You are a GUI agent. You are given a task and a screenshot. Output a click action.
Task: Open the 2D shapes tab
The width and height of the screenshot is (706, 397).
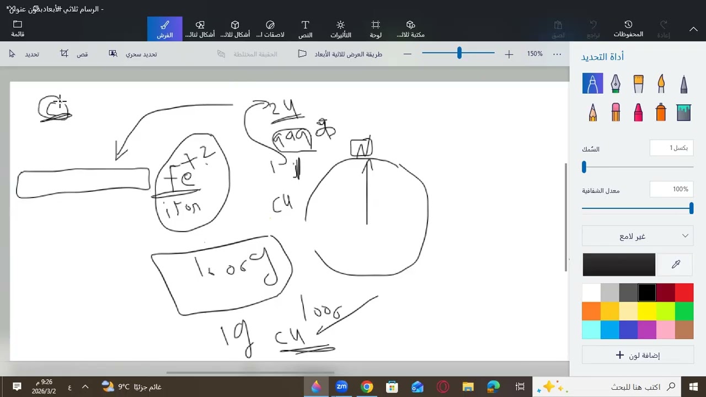pyautogui.click(x=200, y=29)
